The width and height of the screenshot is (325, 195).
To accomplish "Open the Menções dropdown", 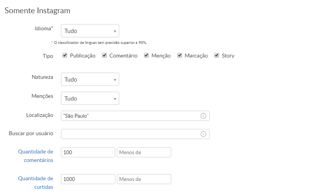I will [90, 98].
